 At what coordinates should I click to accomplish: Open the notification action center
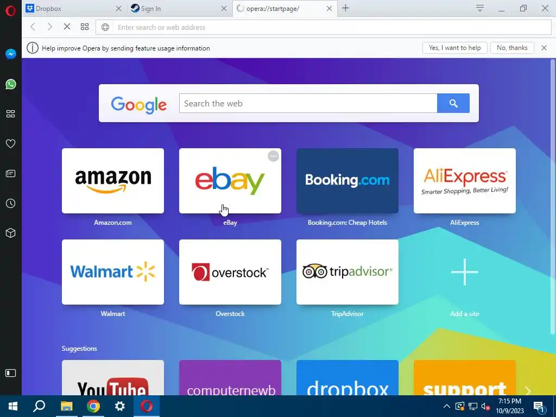pos(539,407)
